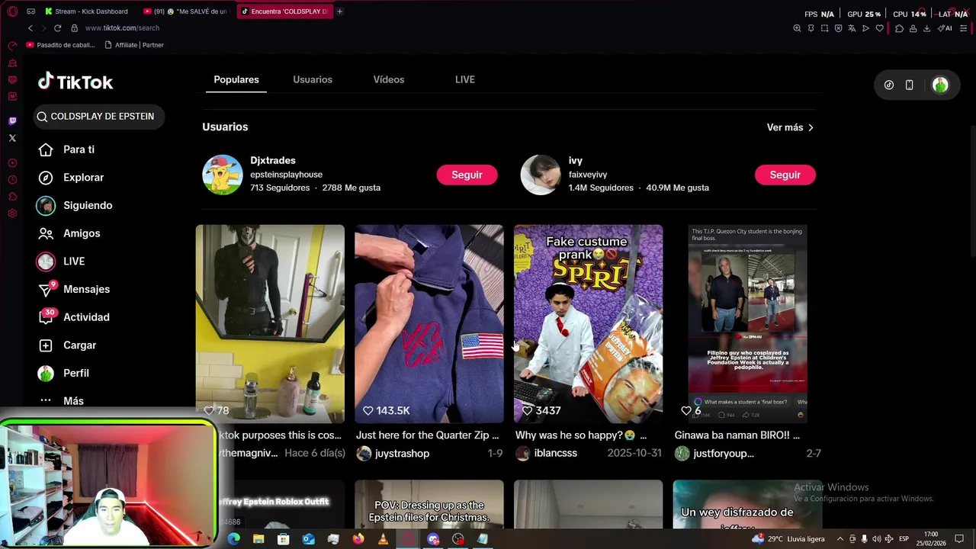
Task: Open Actividad notifications
Action: tap(75, 317)
